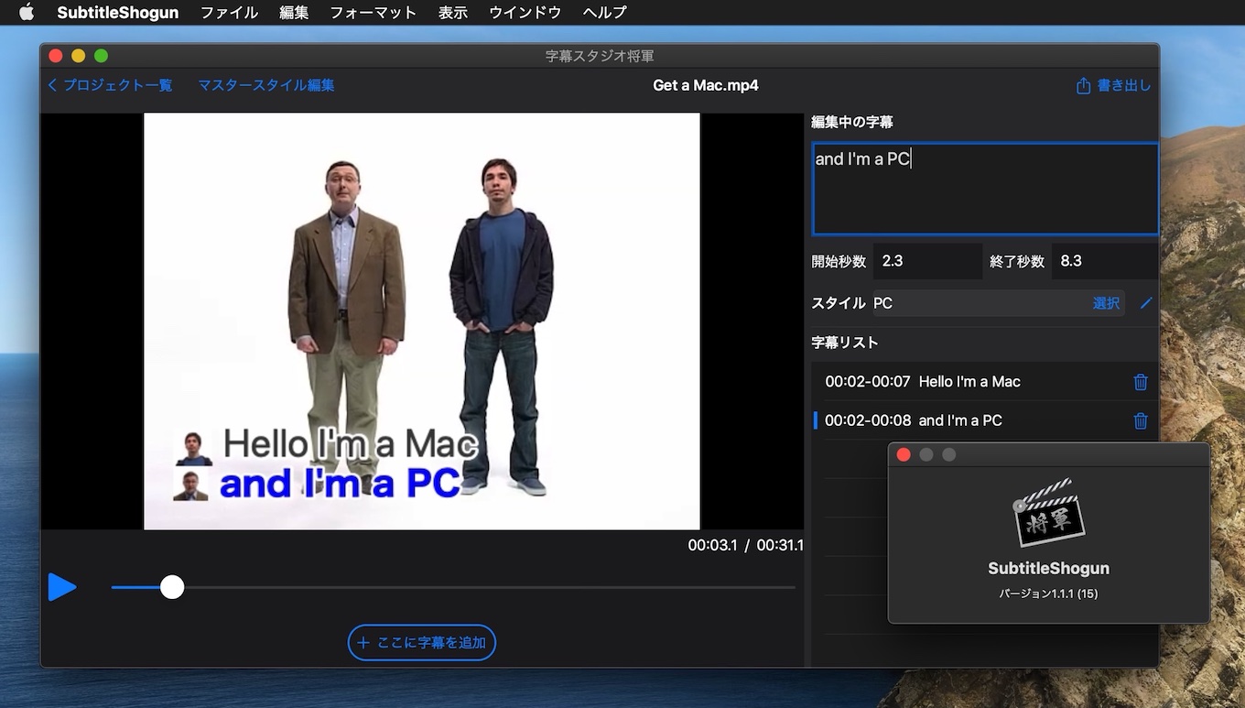Open the SubtitleShogun application menu
This screenshot has width=1245, height=708.
pos(118,12)
